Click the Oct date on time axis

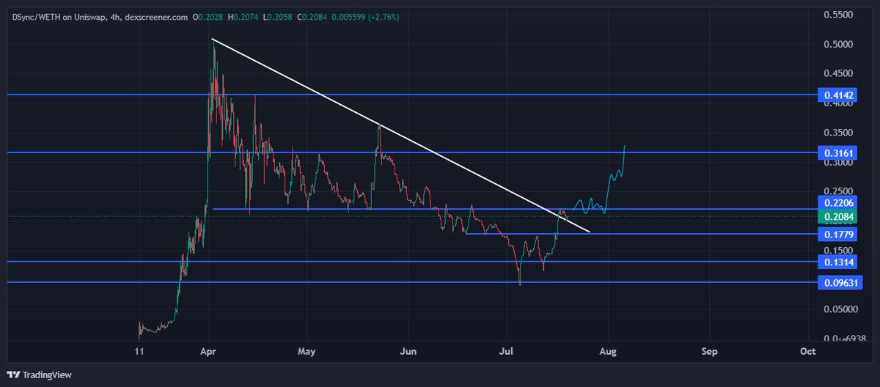(807, 352)
